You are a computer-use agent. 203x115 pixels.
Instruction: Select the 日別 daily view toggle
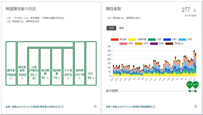(x=111, y=28)
